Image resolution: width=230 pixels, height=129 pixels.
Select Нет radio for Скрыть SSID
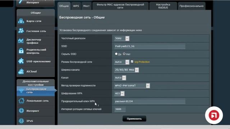(x=124, y=54)
